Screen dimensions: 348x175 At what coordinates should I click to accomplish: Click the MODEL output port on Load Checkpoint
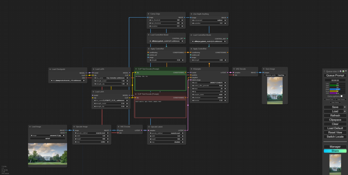pos(86,73)
